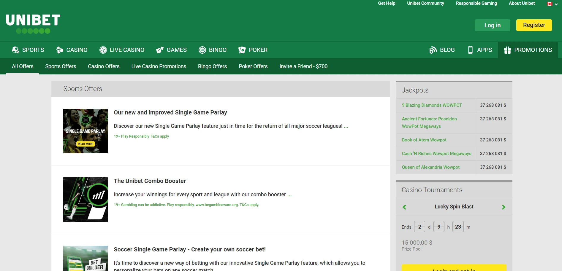This screenshot has width=562, height=271.
Task: Open 'Our new and improved Single Game Parlay' title
Action: point(170,112)
